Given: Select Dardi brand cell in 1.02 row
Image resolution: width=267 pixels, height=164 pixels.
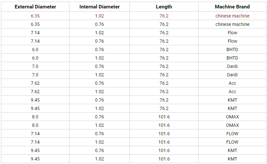Looking at the screenshot, I should pos(232,75).
